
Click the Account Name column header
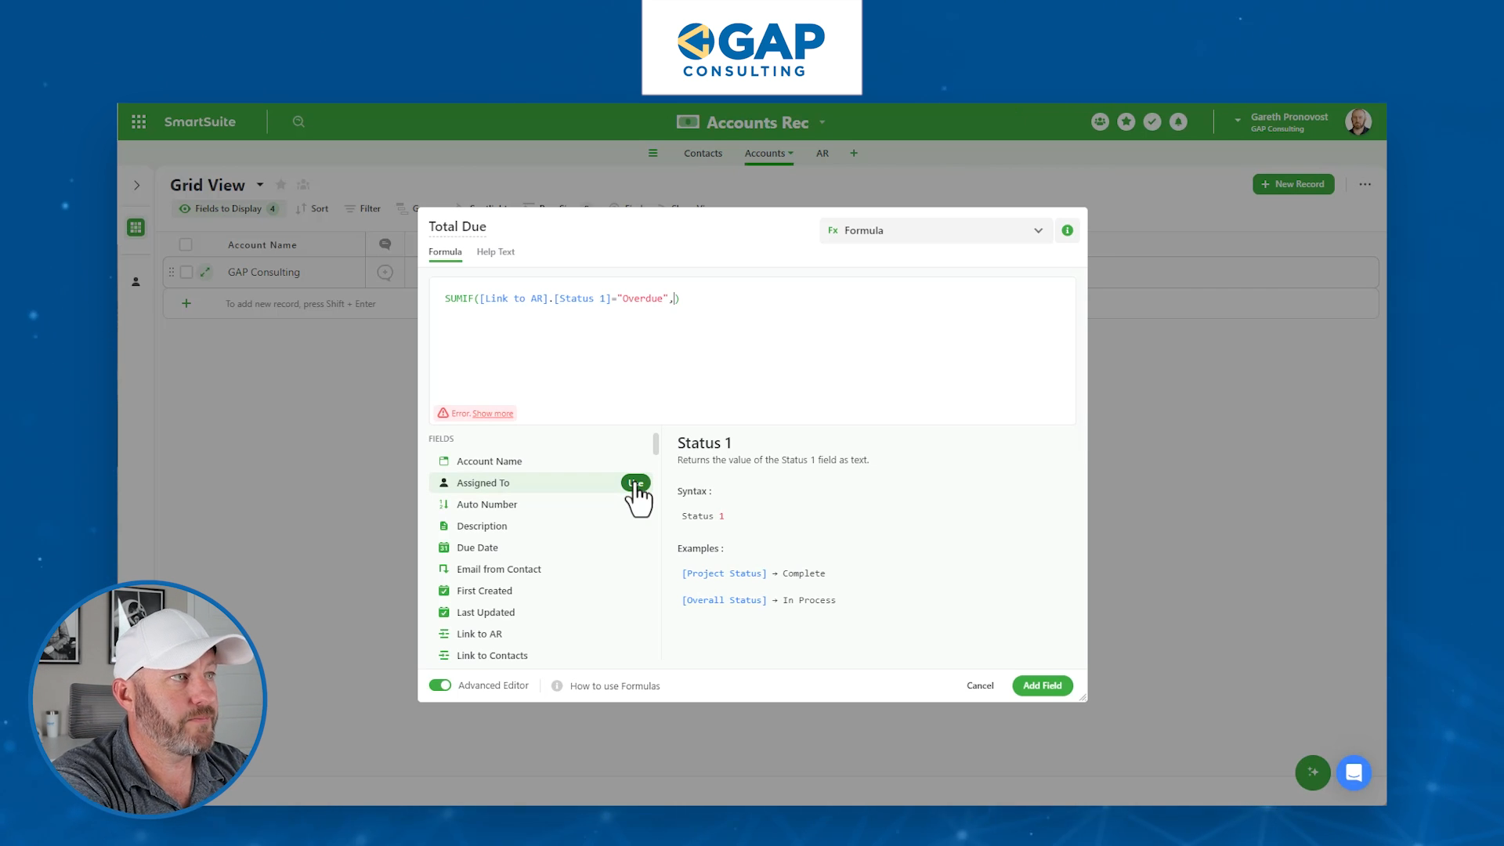point(262,244)
